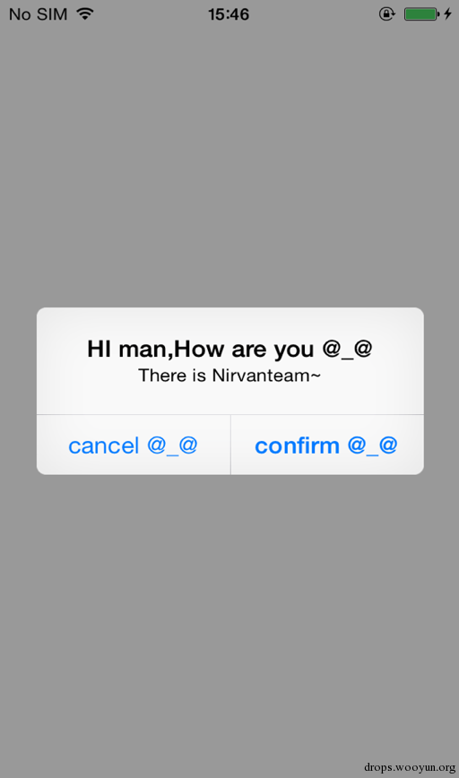Viewport: 459px width, 778px height.
Task: Tap the No SIM carrier label
Action: tap(39, 14)
